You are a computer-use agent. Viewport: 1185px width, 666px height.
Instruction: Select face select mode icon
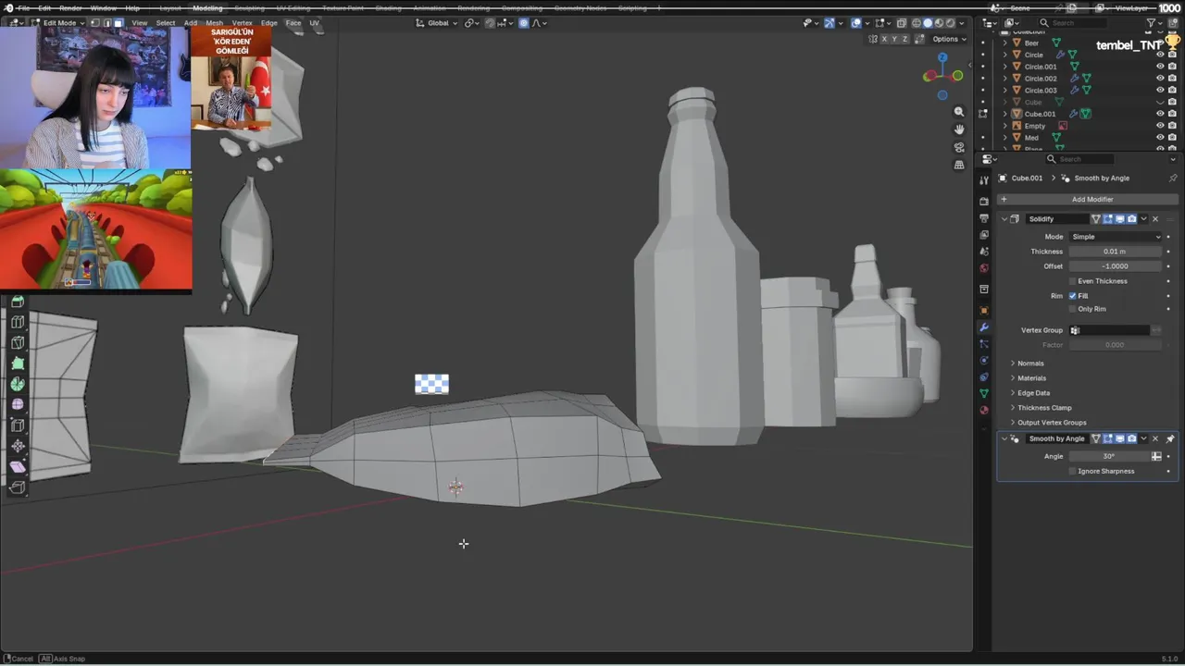(118, 22)
